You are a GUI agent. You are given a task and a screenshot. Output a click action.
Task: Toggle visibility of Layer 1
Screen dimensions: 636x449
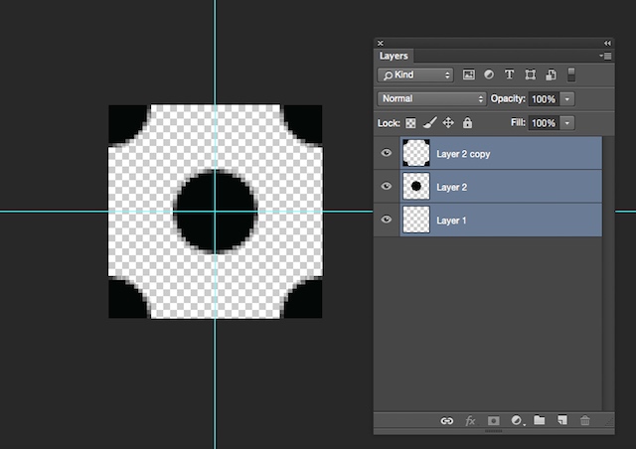tap(388, 220)
